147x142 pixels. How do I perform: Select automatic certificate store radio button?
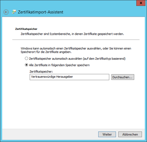click(x=27, y=59)
